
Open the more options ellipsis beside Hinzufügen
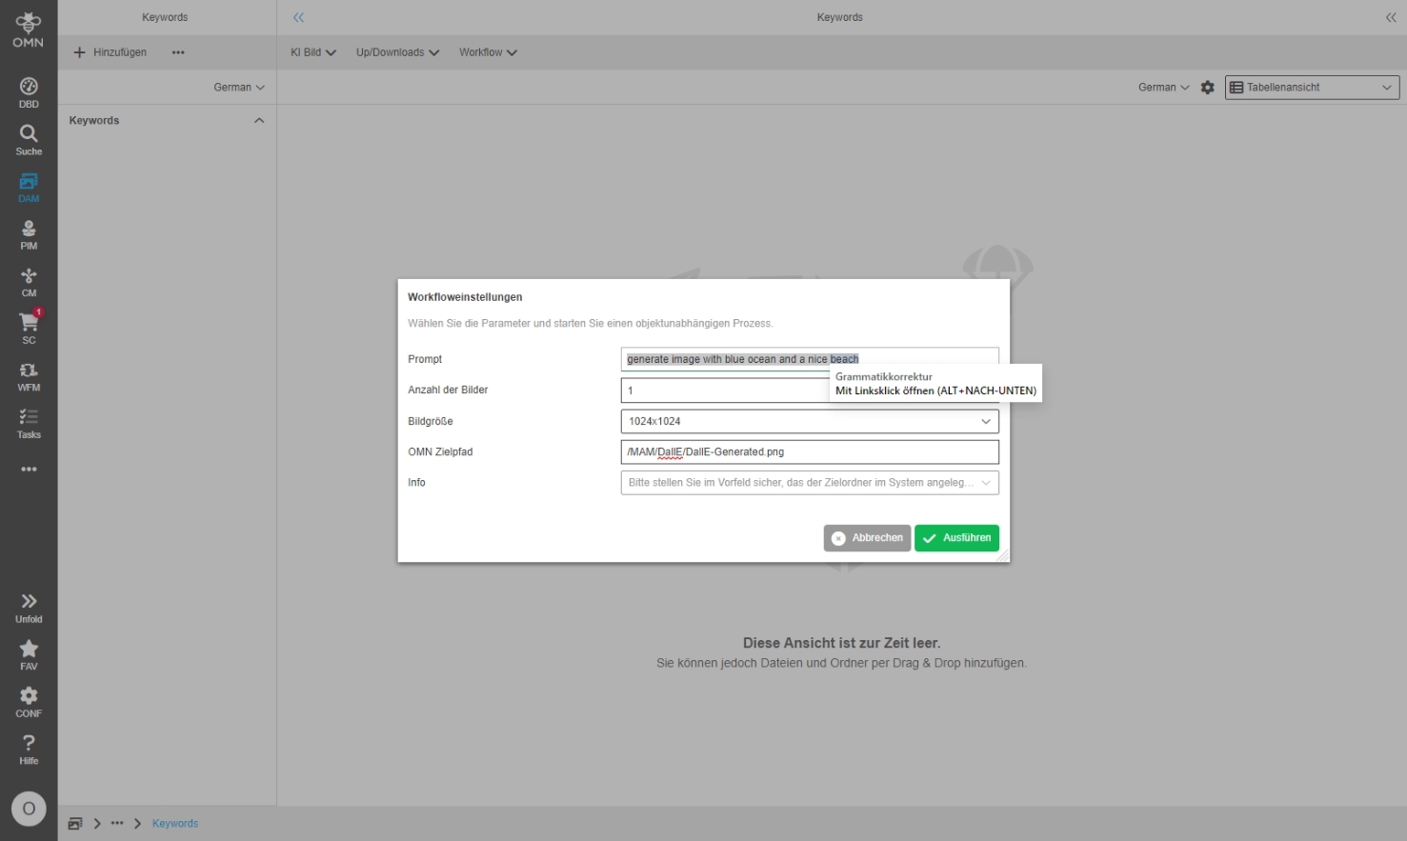tap(178, 52)
